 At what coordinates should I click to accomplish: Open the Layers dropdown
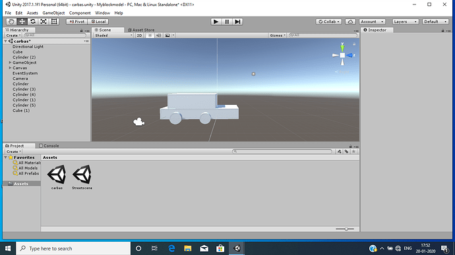pyautogui.click(x=406, y=22)
